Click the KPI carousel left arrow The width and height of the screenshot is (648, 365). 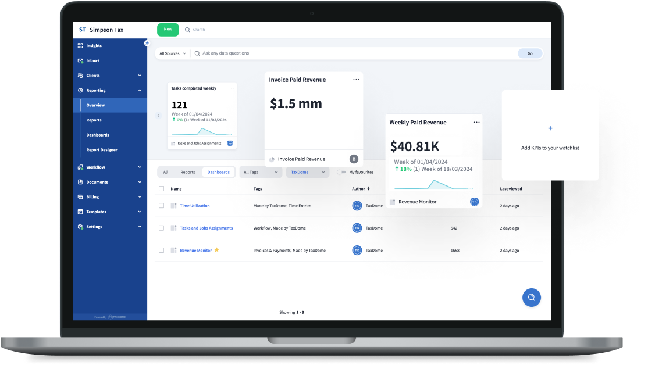point(158,116)
